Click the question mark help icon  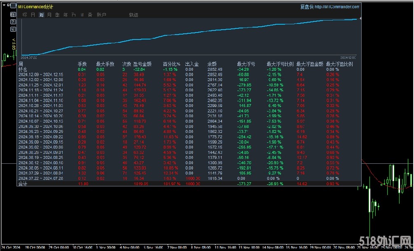[x=13, y=22]
